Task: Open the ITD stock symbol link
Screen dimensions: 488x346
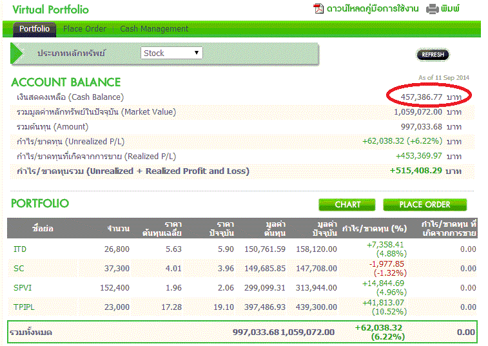Action: tap(20, 249)
